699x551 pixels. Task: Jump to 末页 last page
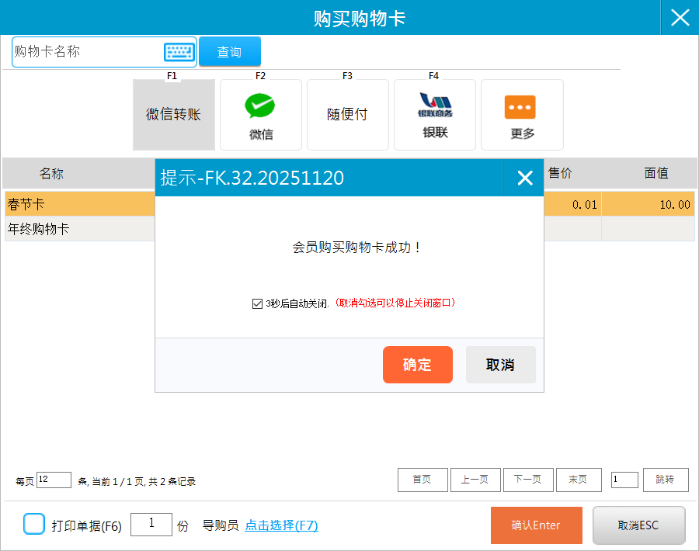click(578, 480)
